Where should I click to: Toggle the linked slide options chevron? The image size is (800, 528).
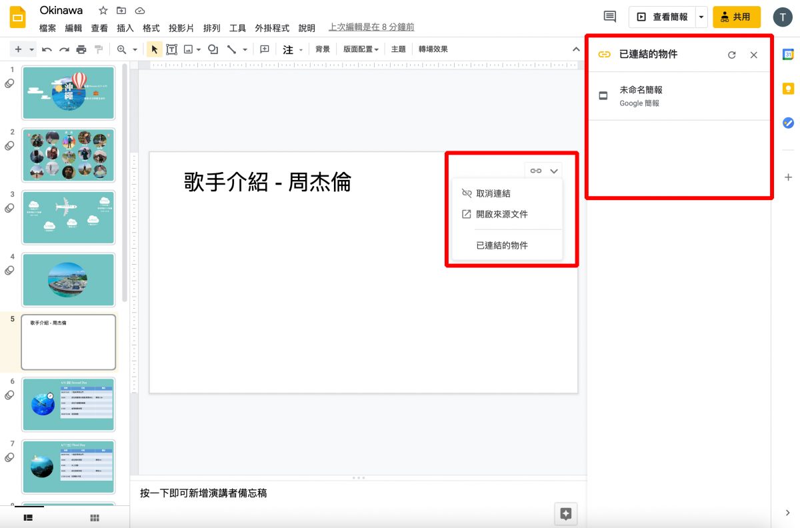click(x=554, y=171)
